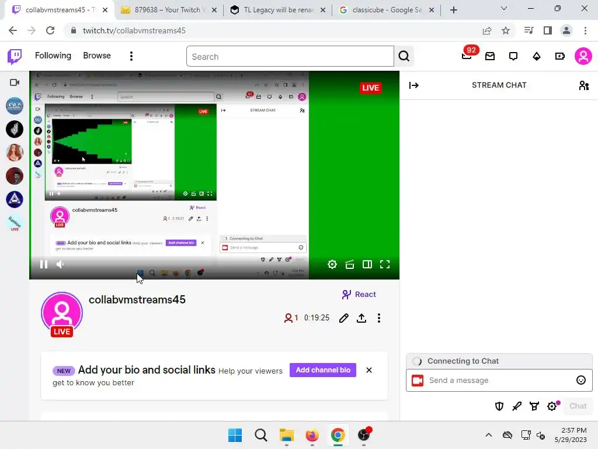The width and height of the screenshot is (598, 449).
Task: Open the Twitch inbox notifications icon
Action: tap(490, 57)
